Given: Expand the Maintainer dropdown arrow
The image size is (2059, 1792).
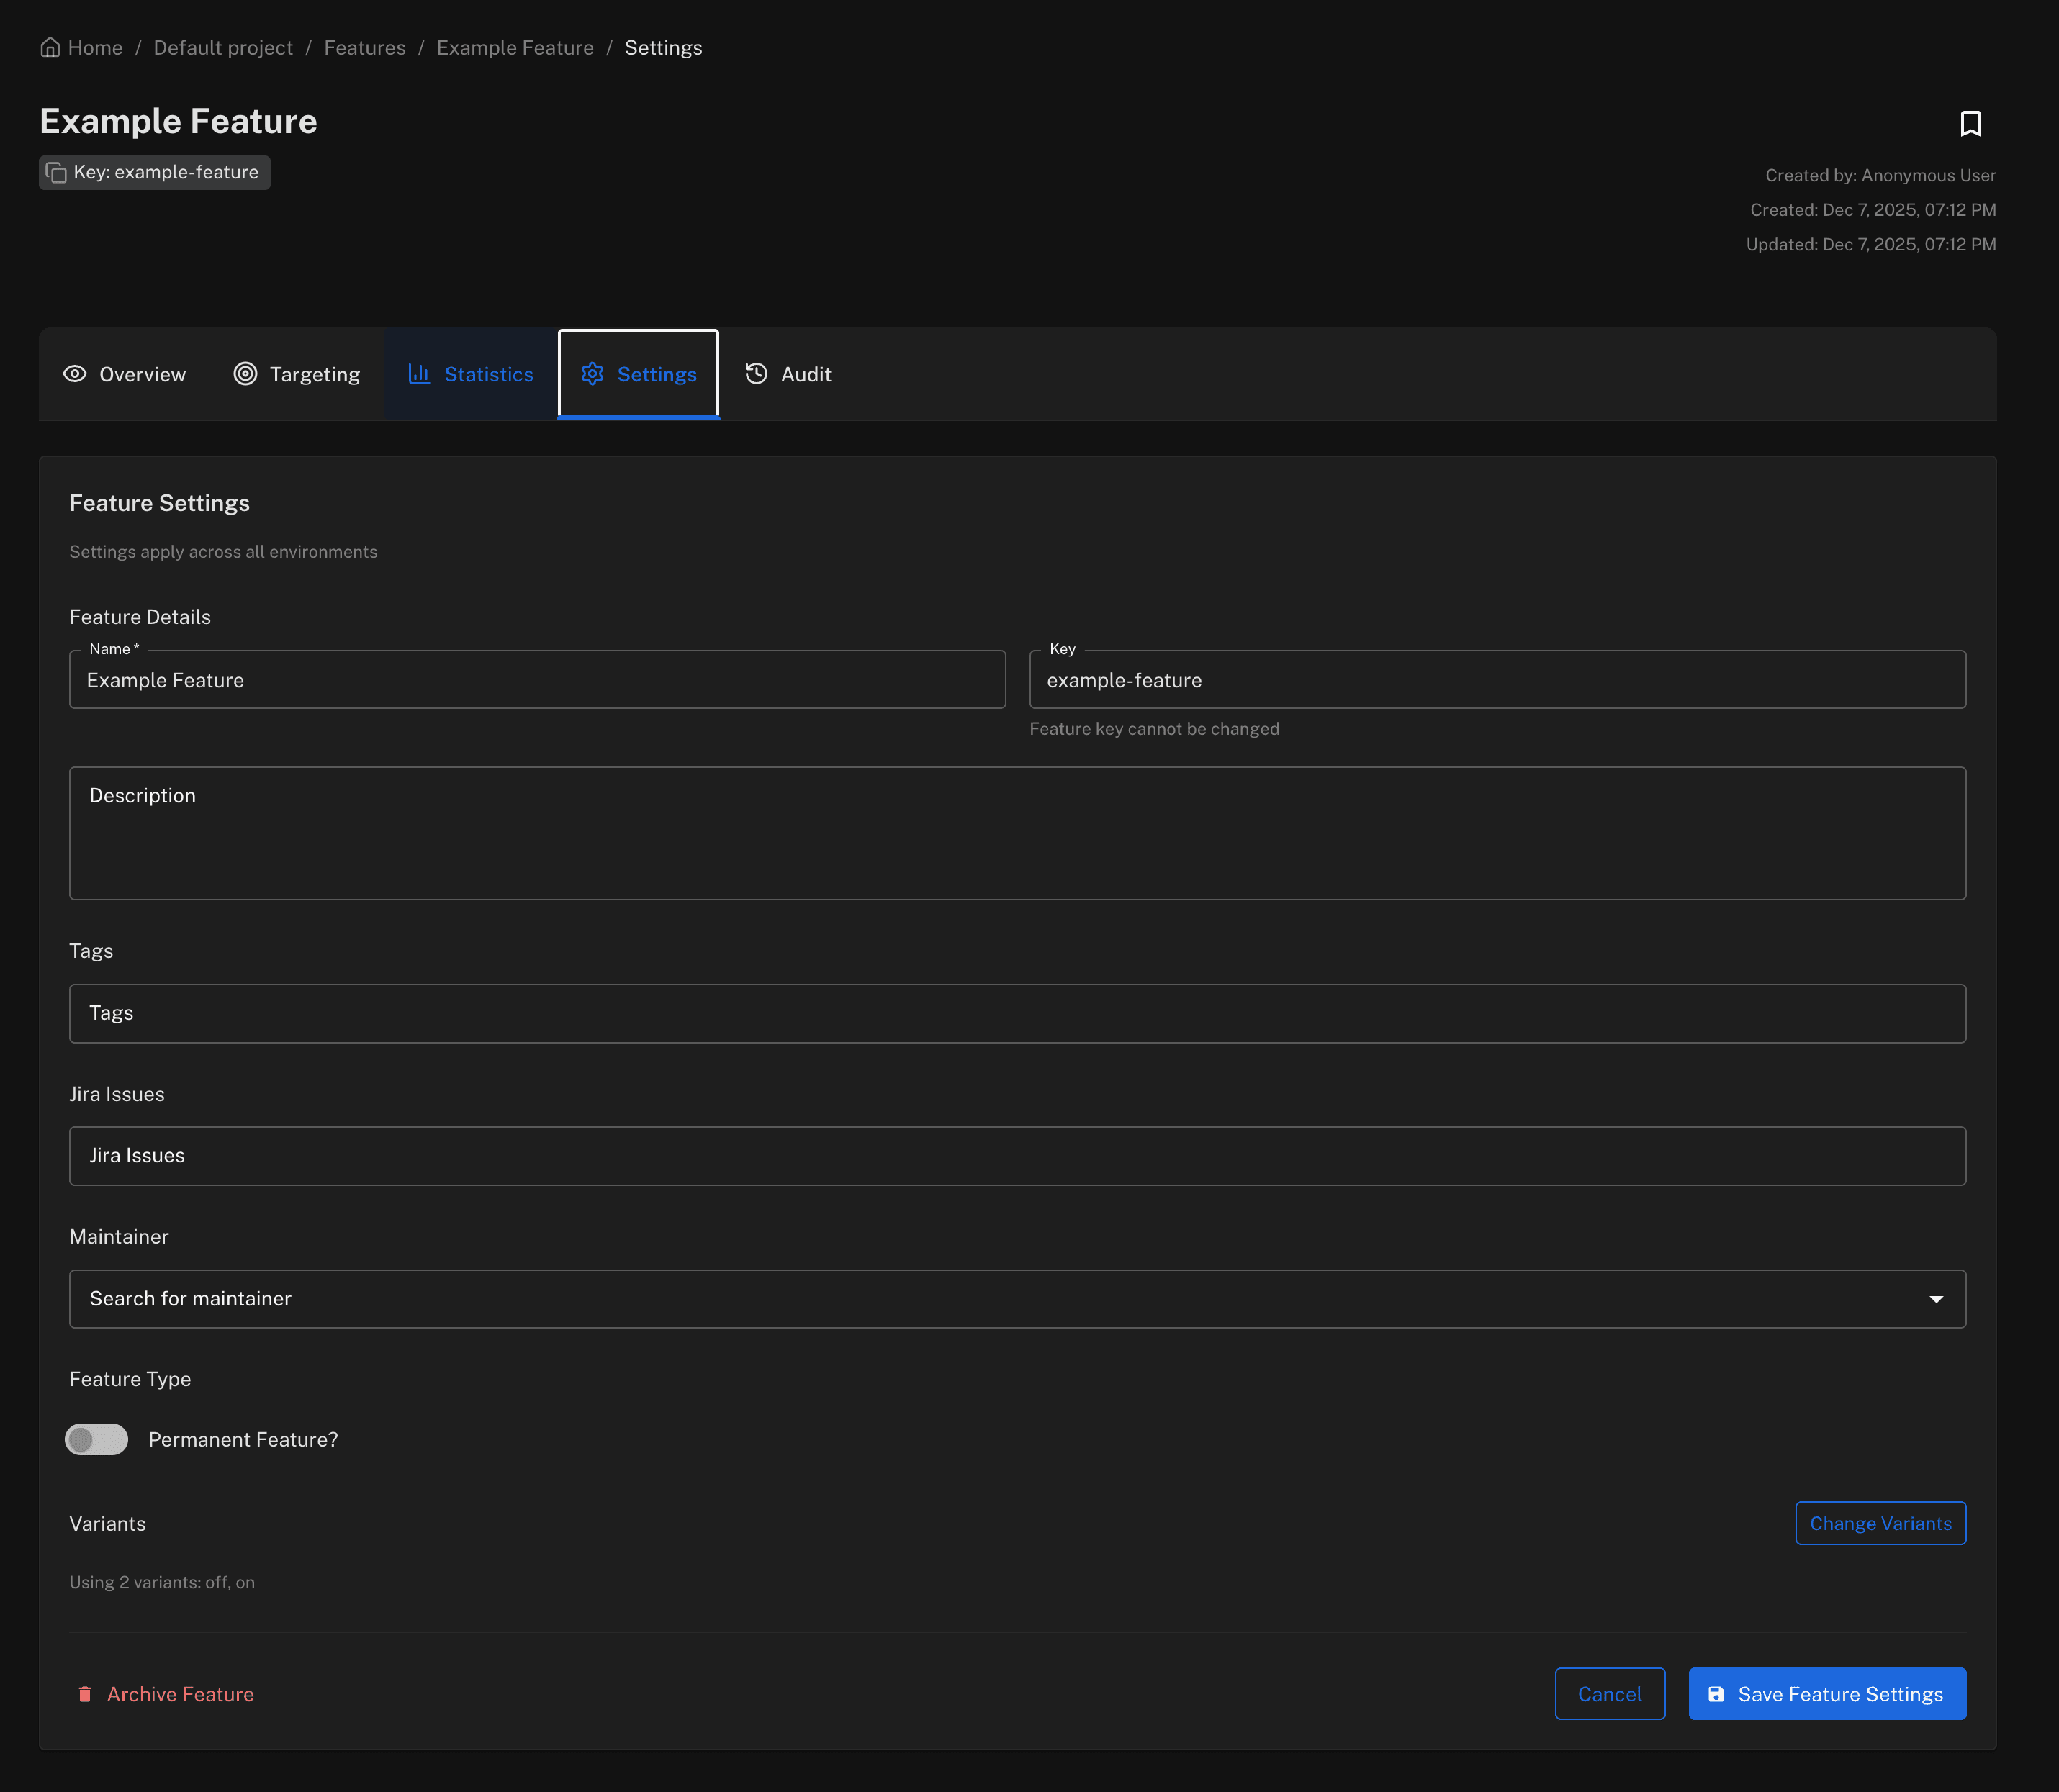Looking at the screenshot, I should pyautogui.click(x=1938, y=1298).
